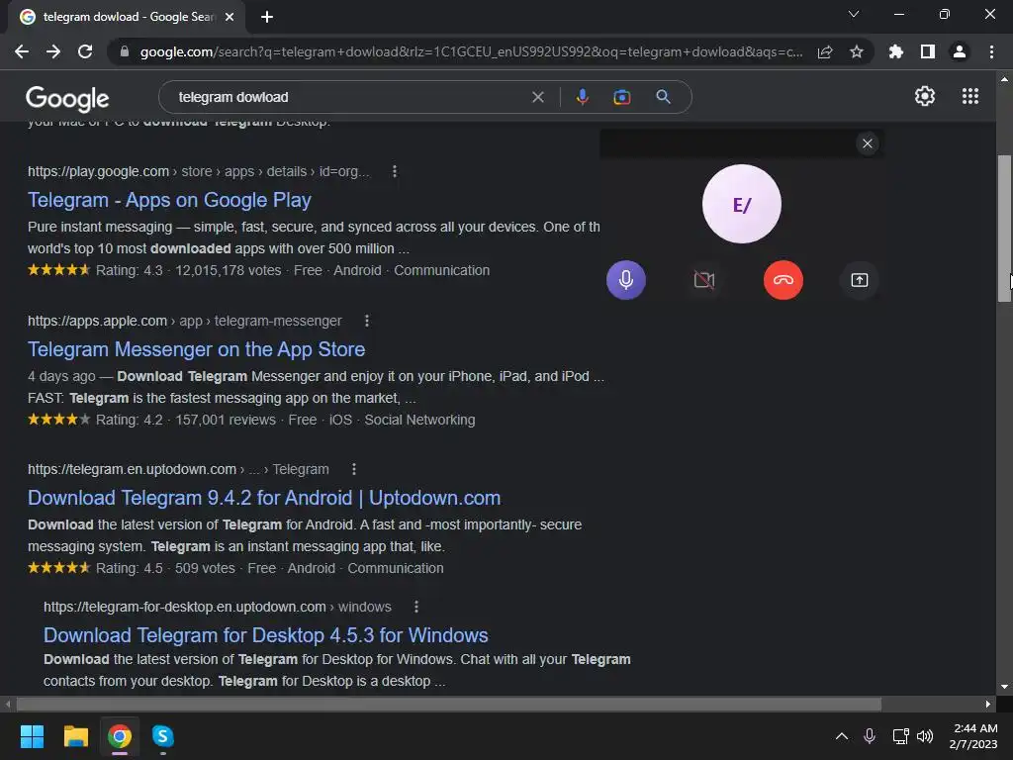
Task: Open Windows Start menu
Action: coord(32,736)
